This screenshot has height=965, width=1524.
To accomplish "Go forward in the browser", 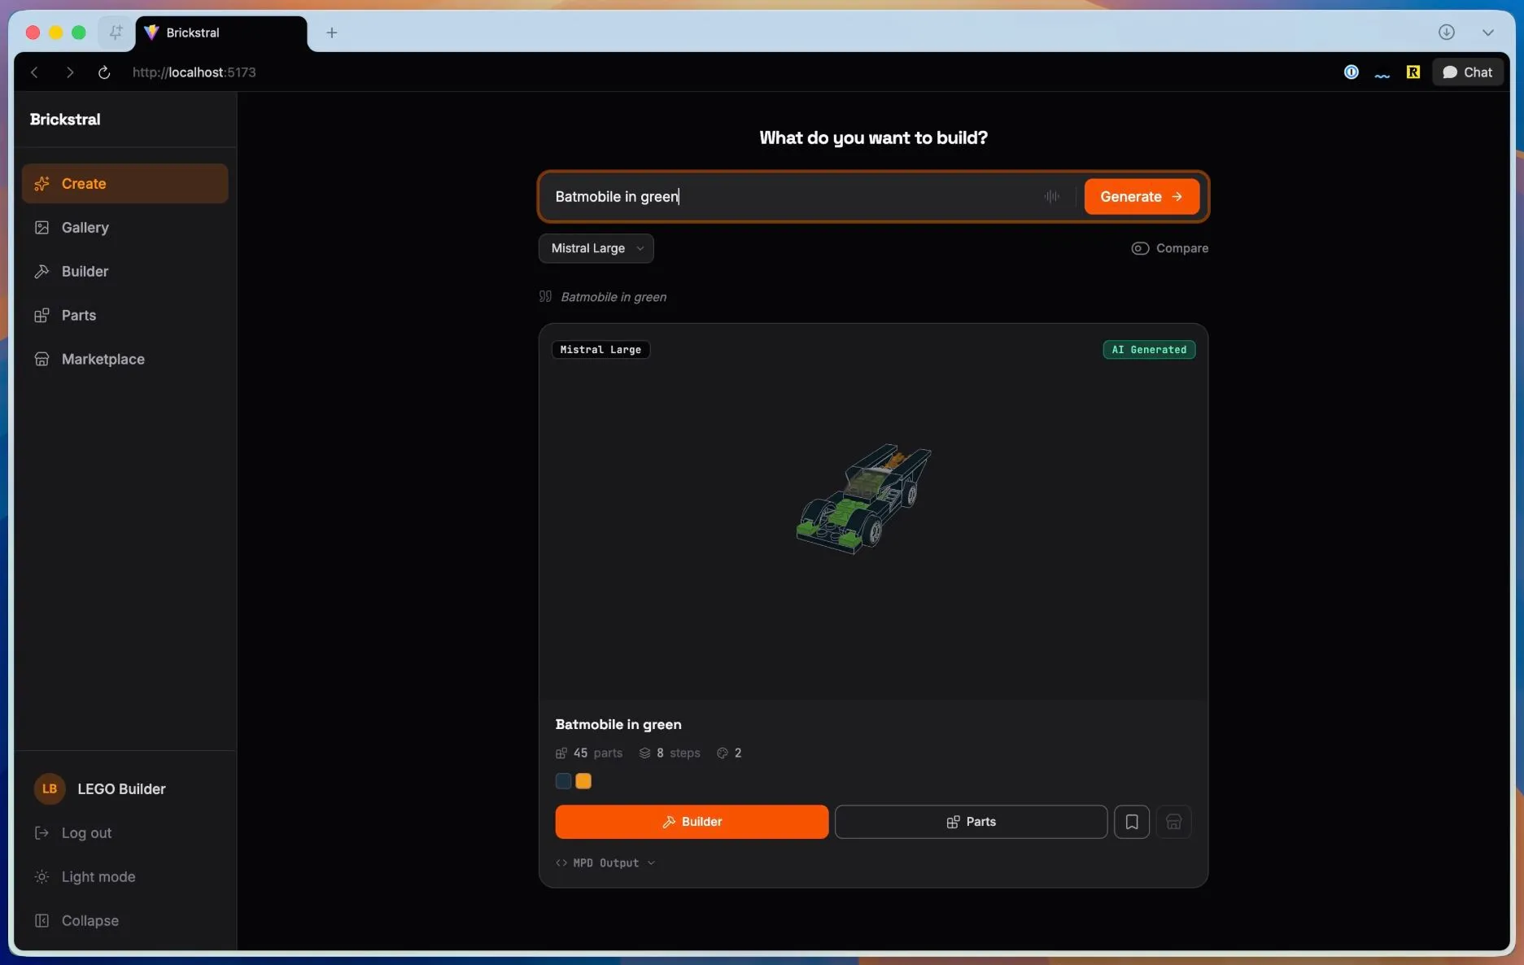I will pos(70,72).
